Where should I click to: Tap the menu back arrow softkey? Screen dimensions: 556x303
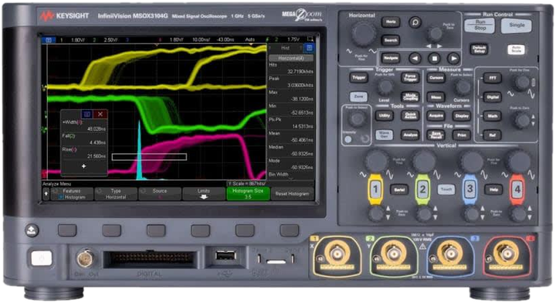[46, 194]
